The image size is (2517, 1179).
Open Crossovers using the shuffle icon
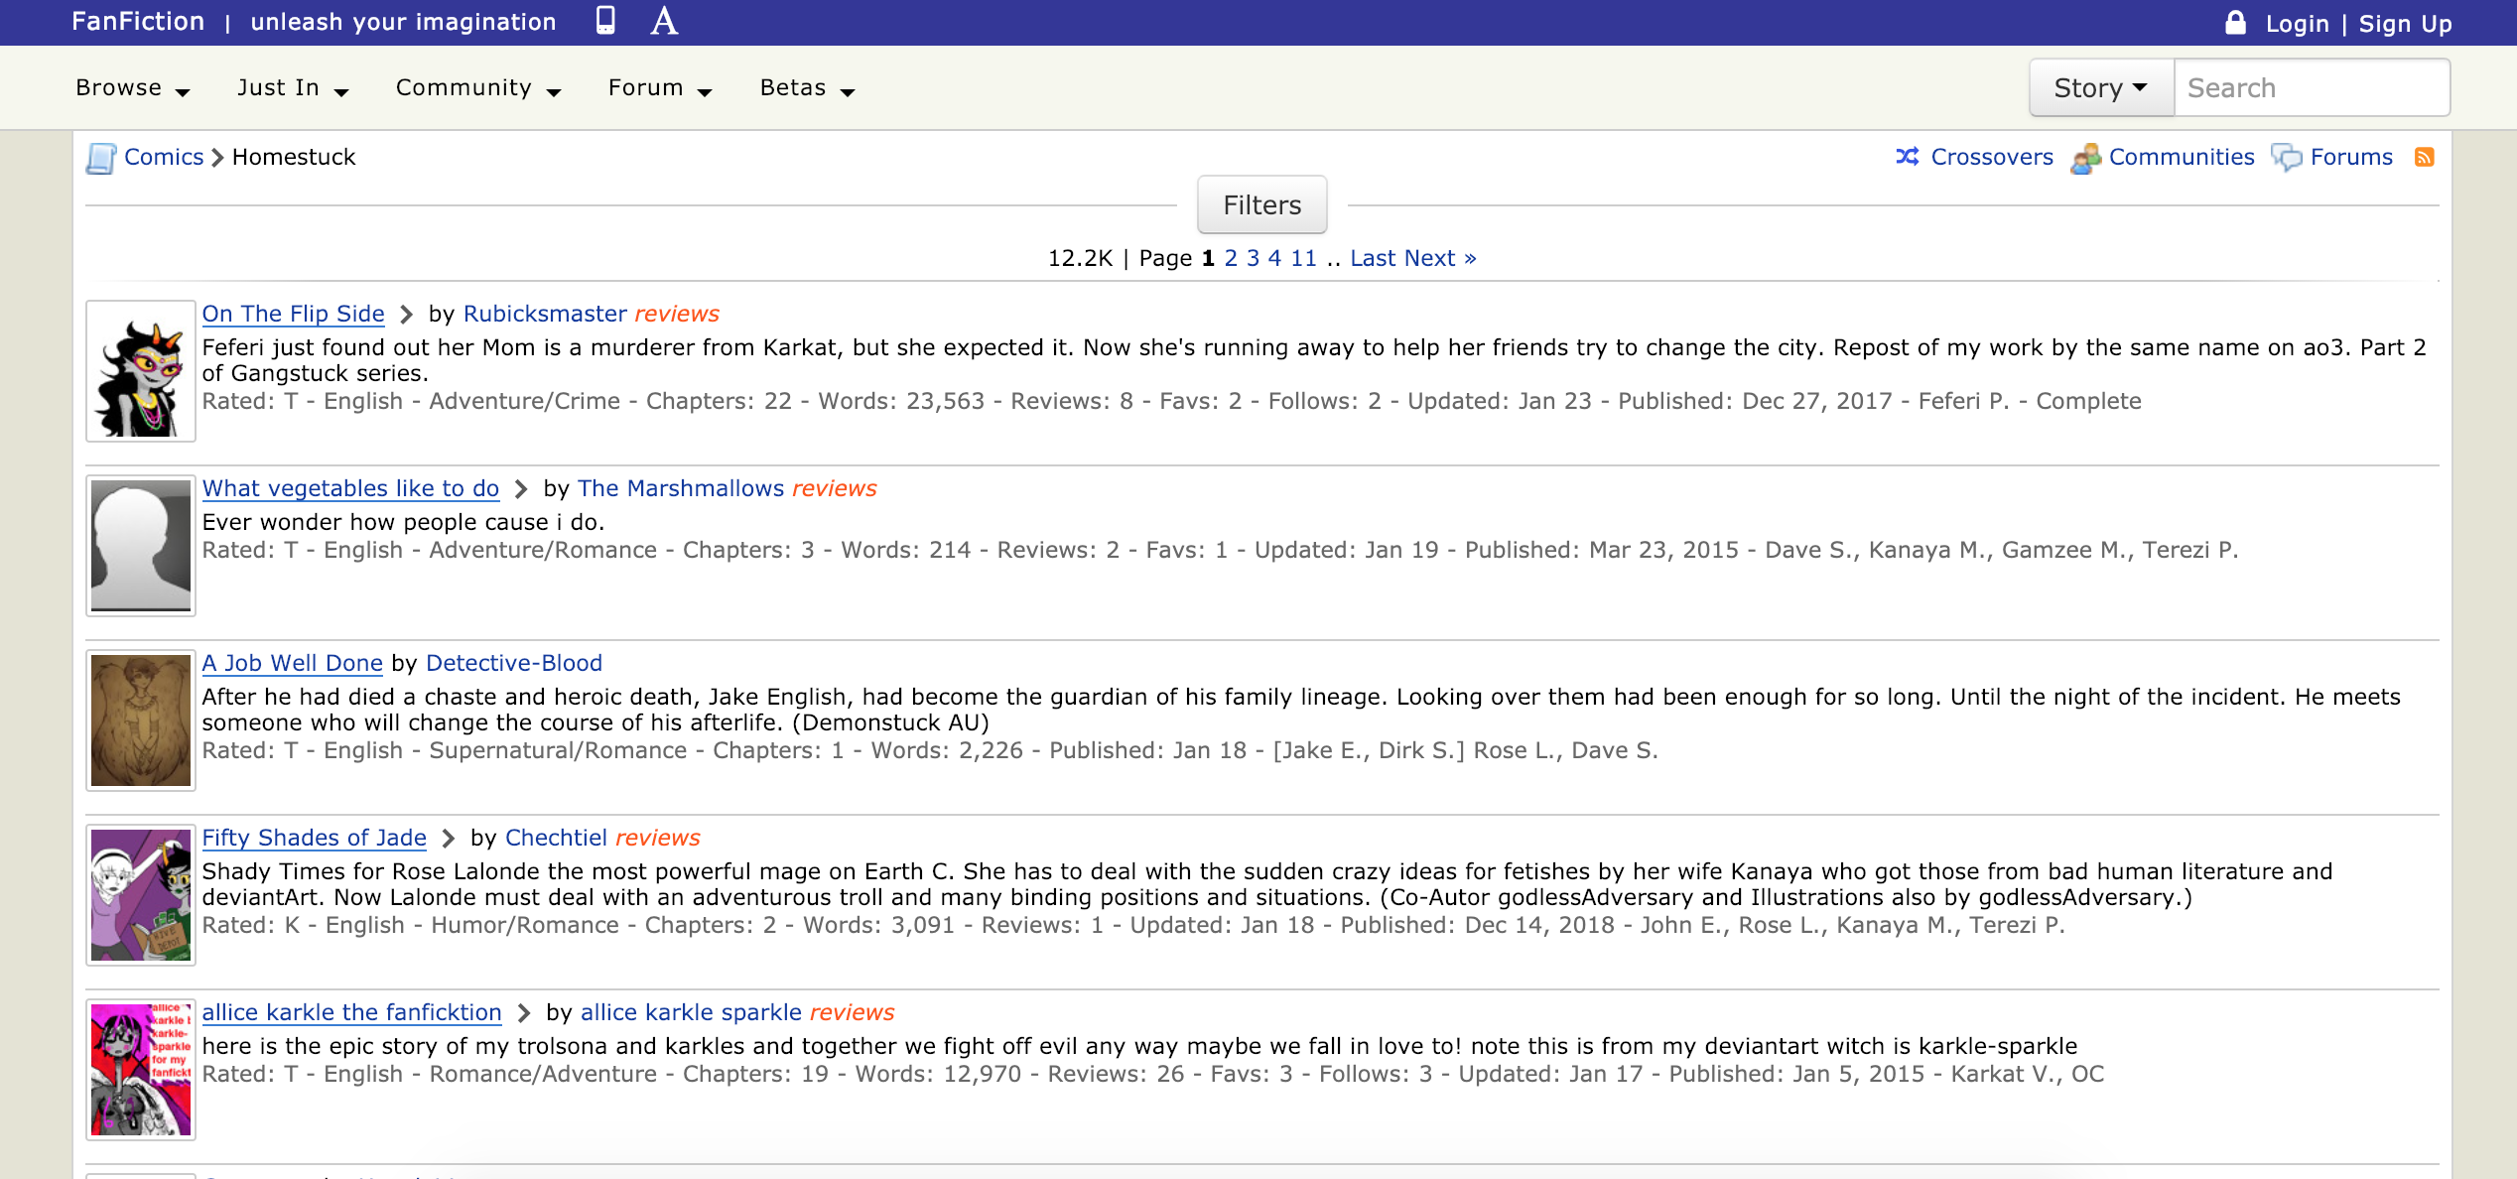click(x=1909, y=157)
